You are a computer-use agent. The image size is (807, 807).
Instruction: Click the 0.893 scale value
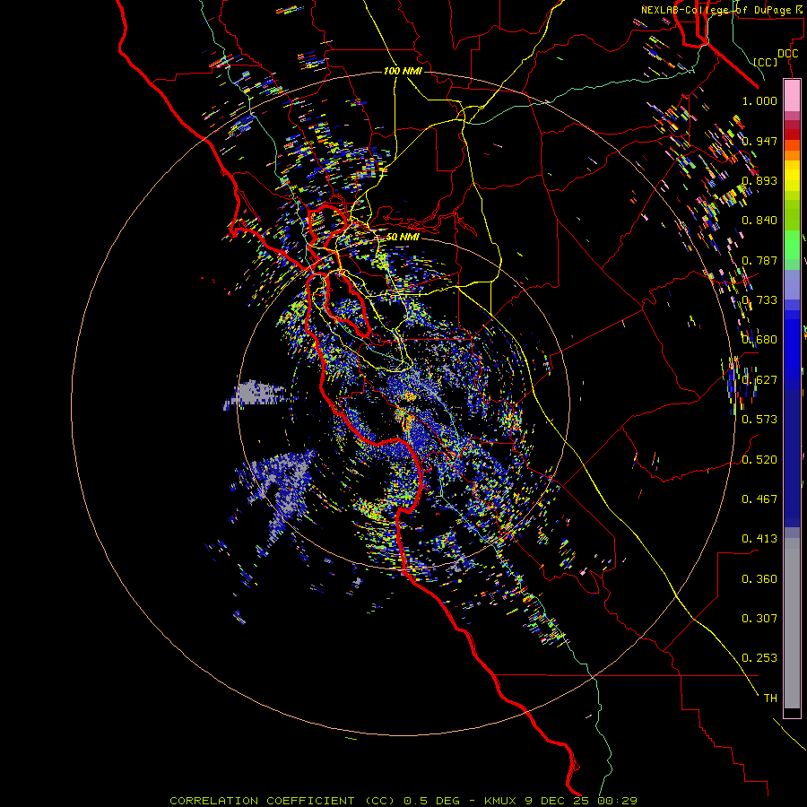click(x=759, y=180)
